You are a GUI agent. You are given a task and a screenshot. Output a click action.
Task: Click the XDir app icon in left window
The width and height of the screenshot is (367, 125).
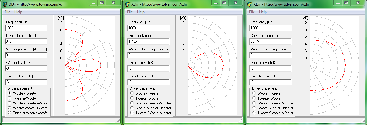coord(5,4)
